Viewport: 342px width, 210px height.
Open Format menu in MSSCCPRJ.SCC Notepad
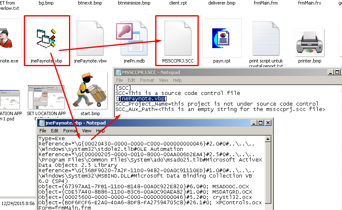pos(147,80)
